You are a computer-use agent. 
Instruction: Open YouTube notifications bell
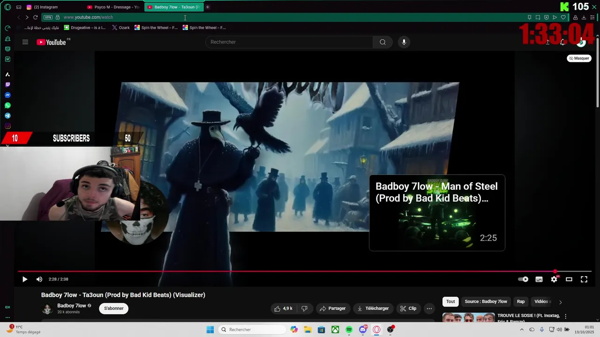coord(562,42)
